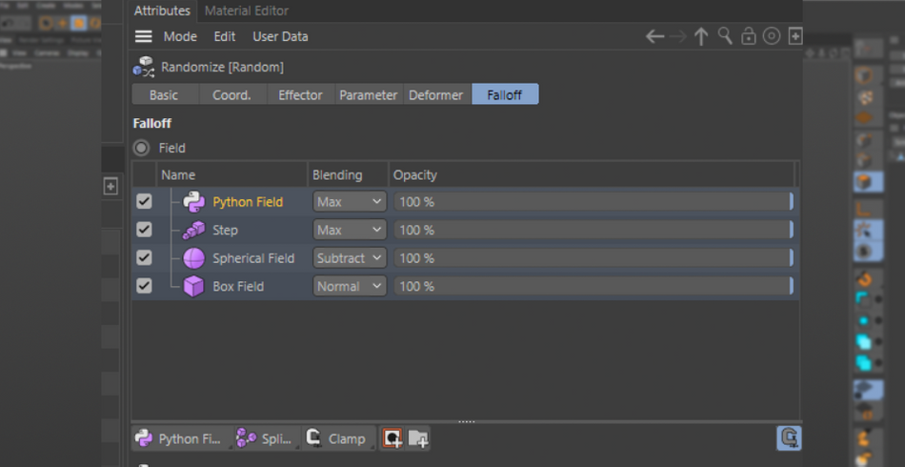The height and width of the screenshot is (467, 905).
Task: Select the Box Field layer name
Action: pyautogui.click(x=238, y=286)
